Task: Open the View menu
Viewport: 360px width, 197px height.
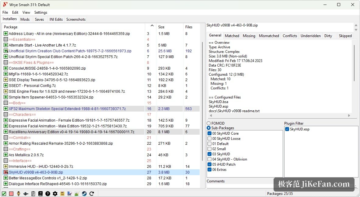Action: tap(26, 12)
